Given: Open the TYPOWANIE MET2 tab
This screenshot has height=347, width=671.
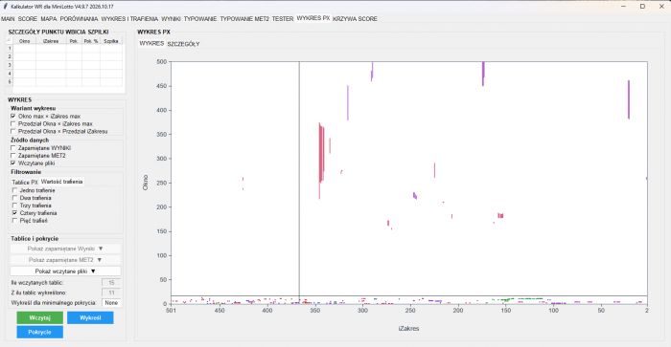Looking at the screenshot, I should (x=244, y=19).
